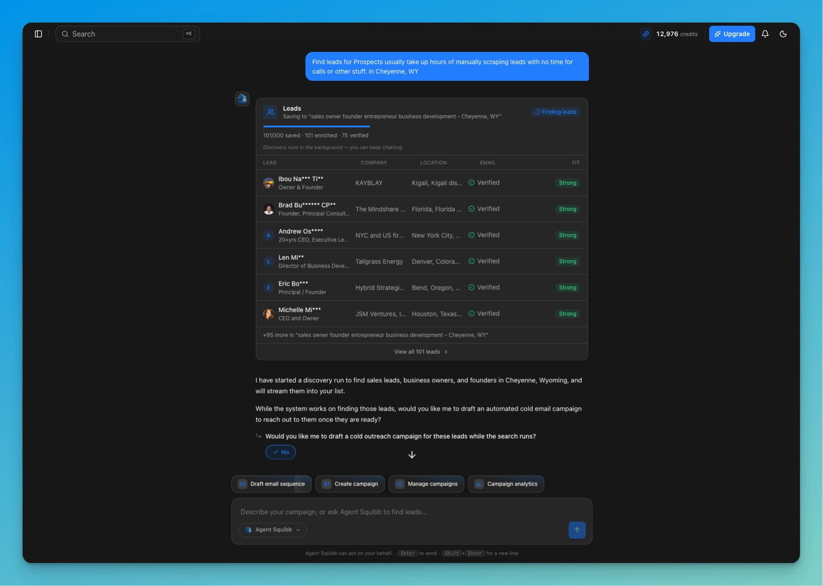Click the LOCATION column header
This screenshot has width=823, height=586.
[433, 163]
